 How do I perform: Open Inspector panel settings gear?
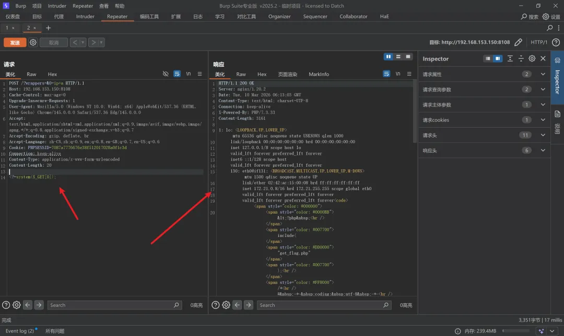tap(532, 59)
